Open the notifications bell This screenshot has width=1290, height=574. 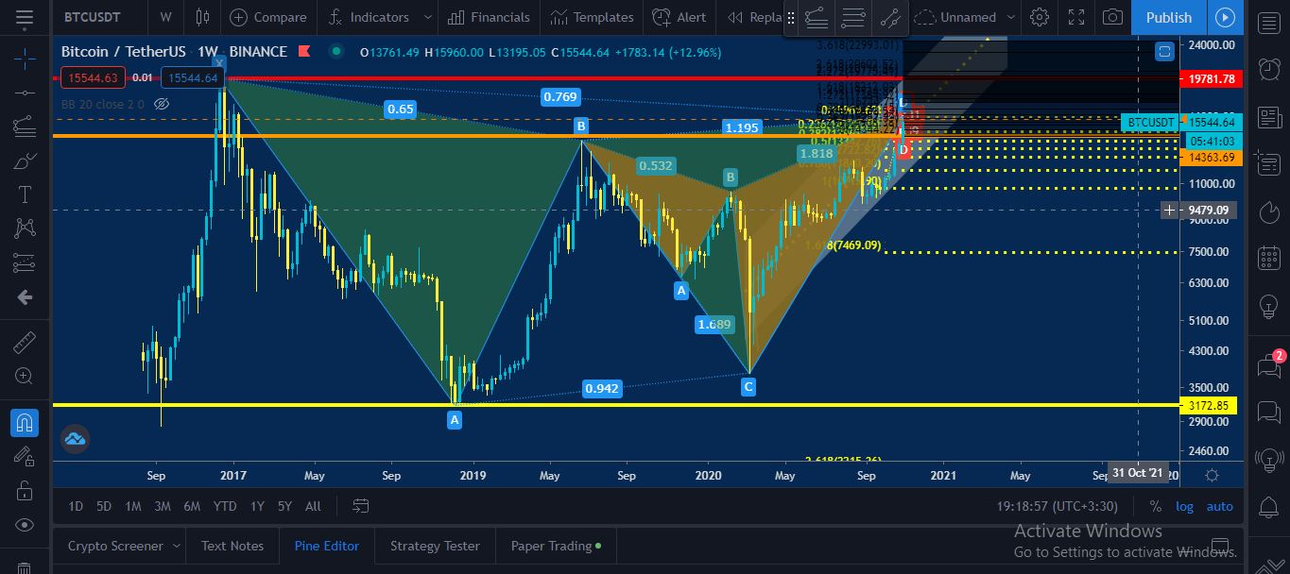[x=1269, y=508]
